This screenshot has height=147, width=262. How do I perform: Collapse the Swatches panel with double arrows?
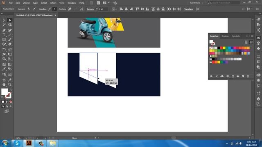click(247, 36)
